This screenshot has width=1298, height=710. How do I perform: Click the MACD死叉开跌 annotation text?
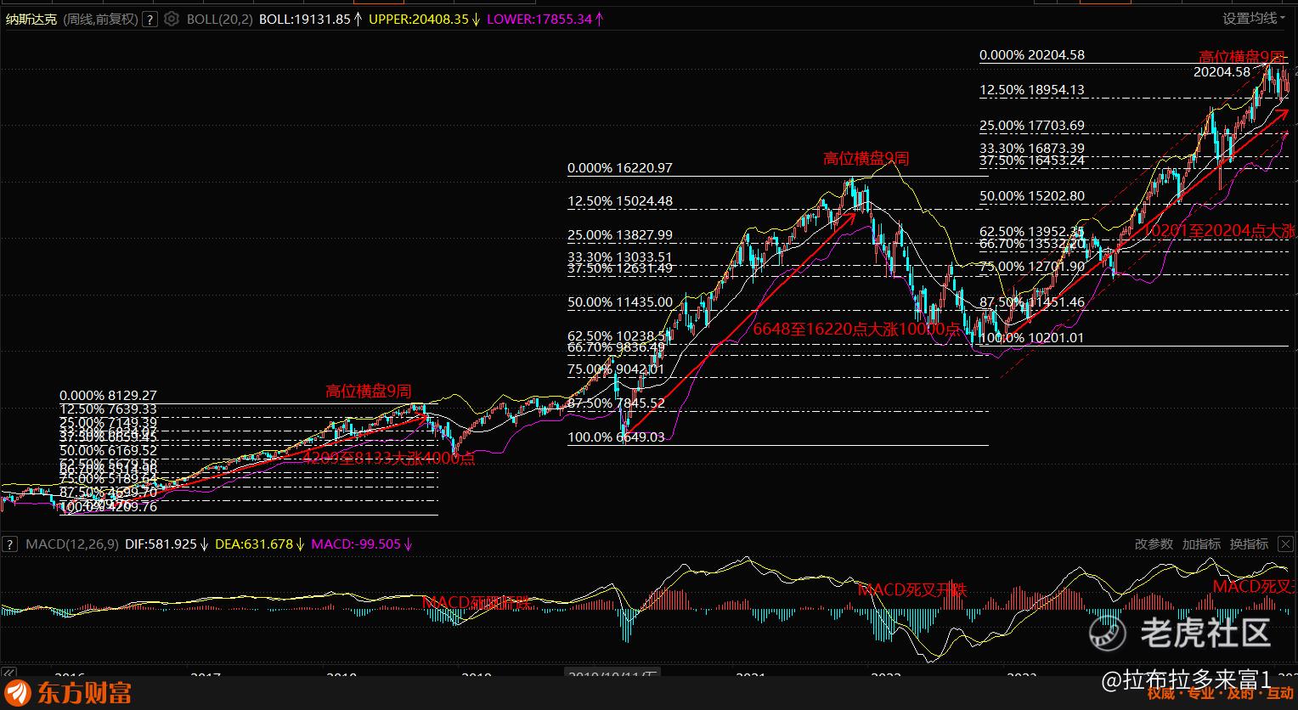912,589
